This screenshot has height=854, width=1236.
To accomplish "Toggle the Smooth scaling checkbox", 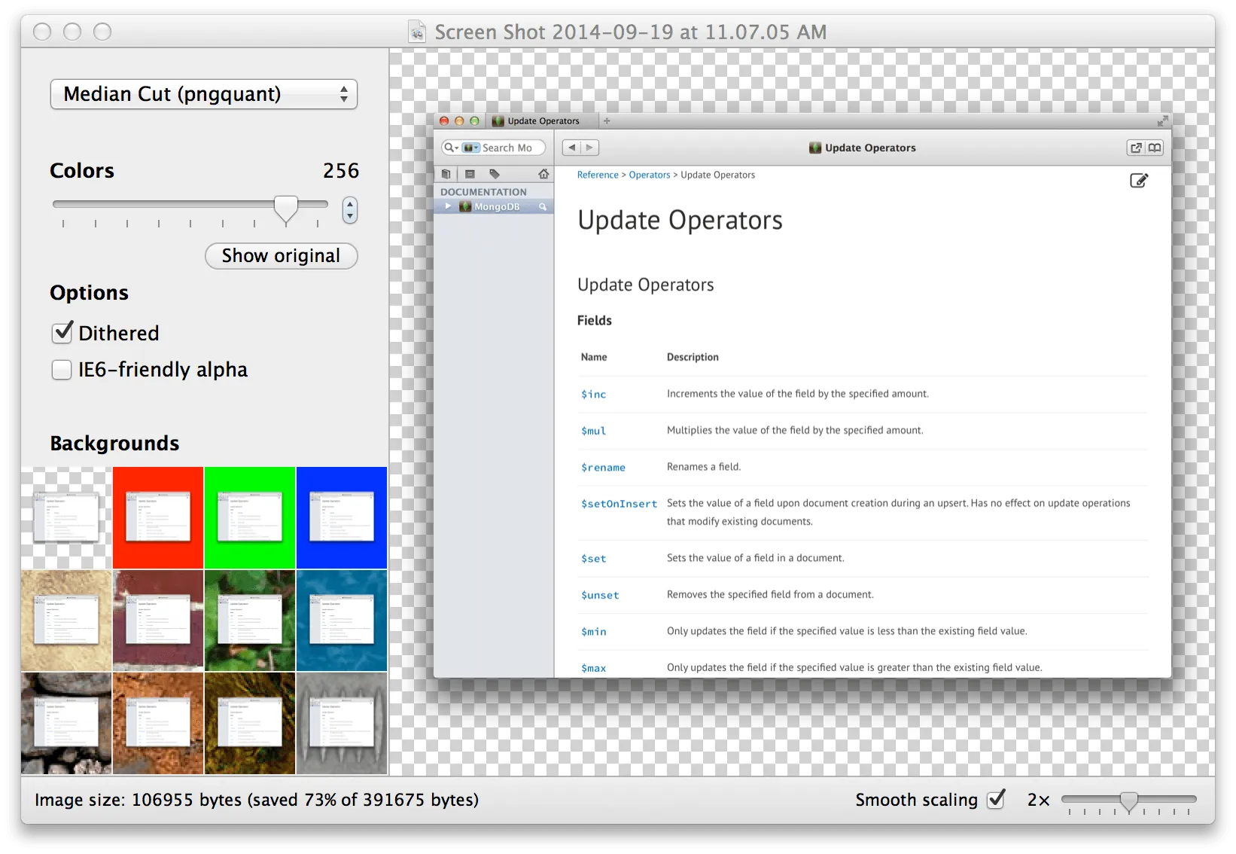I will click(996, 800).
